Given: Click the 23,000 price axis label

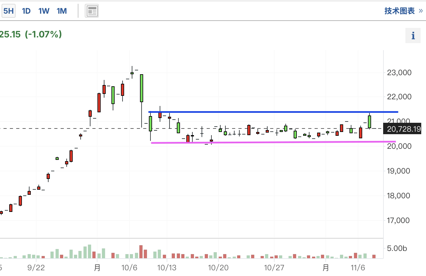Looking at the screenshot, I should (399, 73).
